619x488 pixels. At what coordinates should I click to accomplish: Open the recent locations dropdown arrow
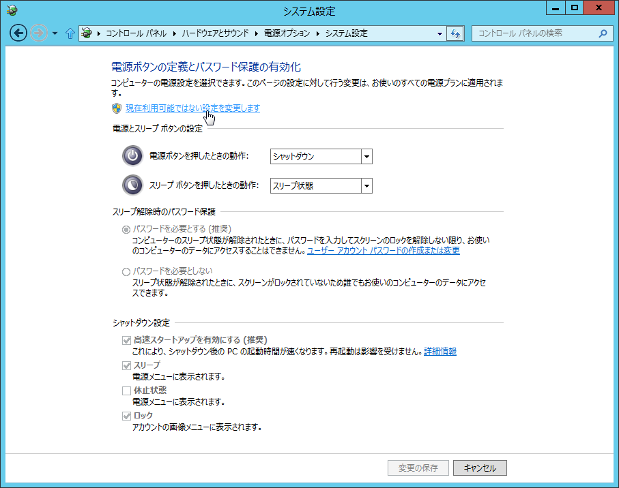55,33
